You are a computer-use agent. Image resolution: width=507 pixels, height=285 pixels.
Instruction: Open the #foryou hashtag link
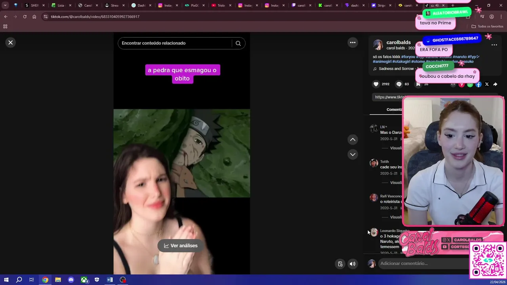tap(408, 57)
